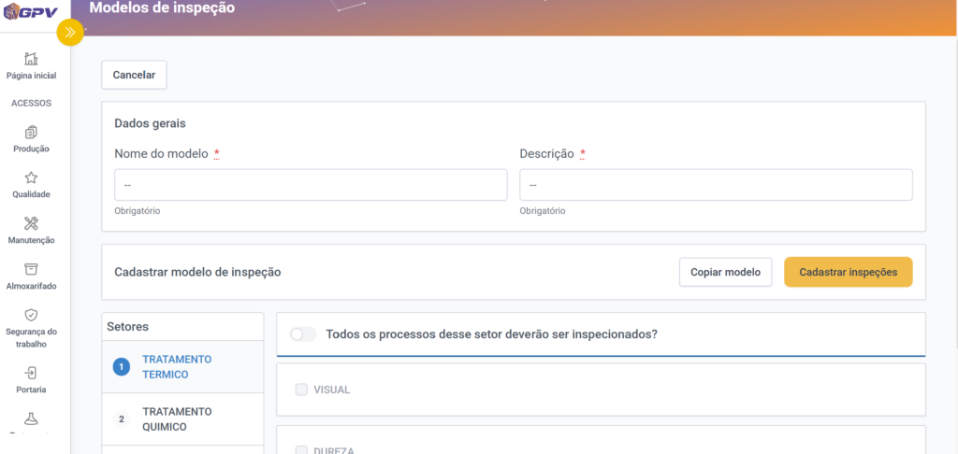The height and width of the screenshot is (454, 958).
Task: Click Produção menu label
Action: click(31, 149)
